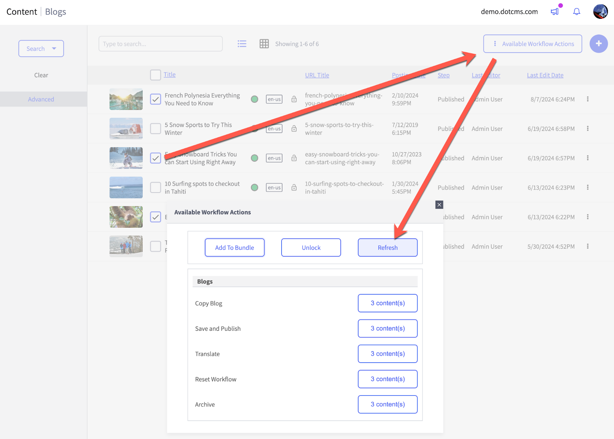This screenshot has width=614, height=439.
Task: Sort by Last Edit Date column
Action: click(x=545, y=75)
